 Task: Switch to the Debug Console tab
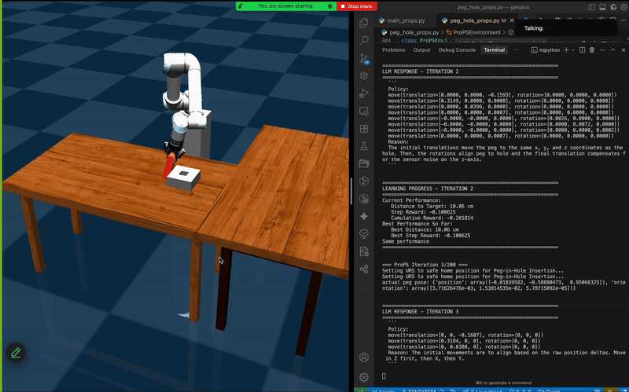457,50
